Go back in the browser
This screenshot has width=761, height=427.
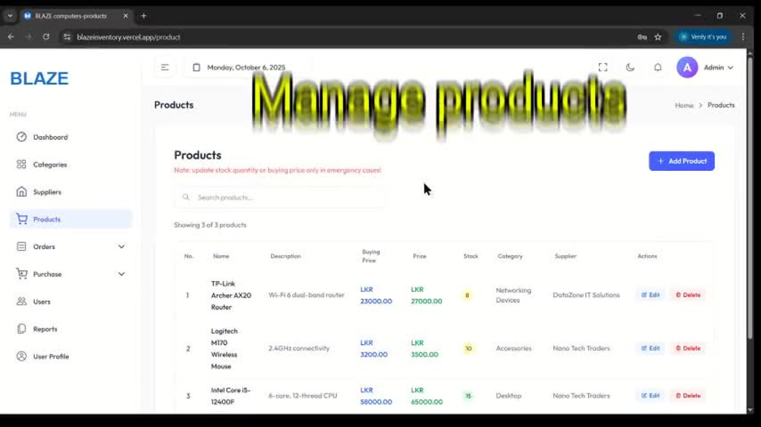(x=11, y=36)
